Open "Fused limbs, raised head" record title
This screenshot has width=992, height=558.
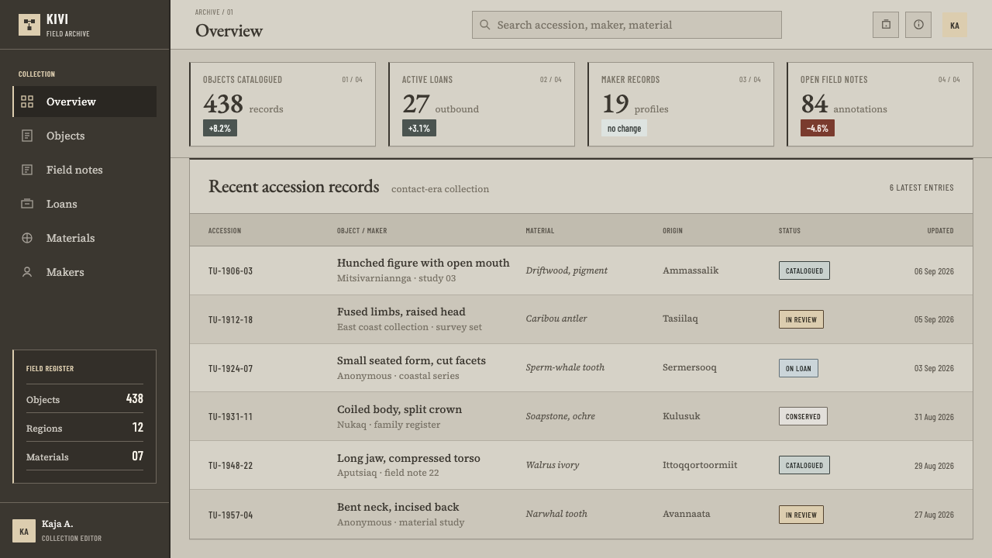(401, 312)
